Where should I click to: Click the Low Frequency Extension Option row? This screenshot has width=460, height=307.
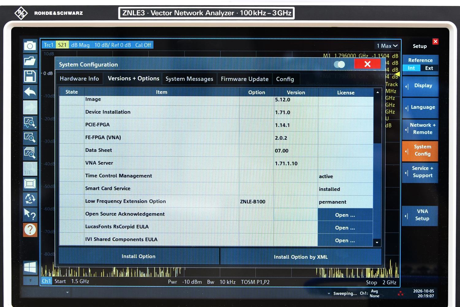[216, 201]
